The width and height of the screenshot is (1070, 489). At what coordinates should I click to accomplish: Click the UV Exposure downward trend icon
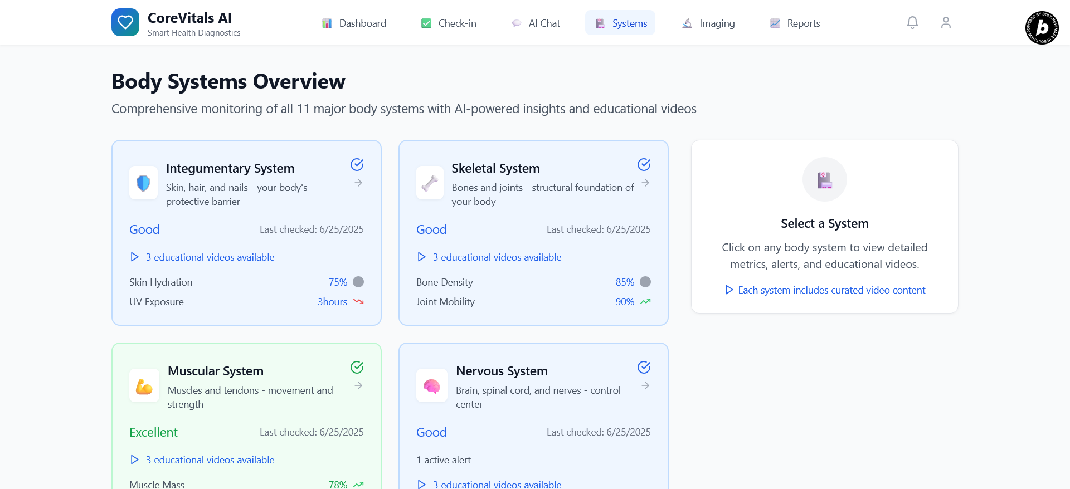[x=358, y=301]
